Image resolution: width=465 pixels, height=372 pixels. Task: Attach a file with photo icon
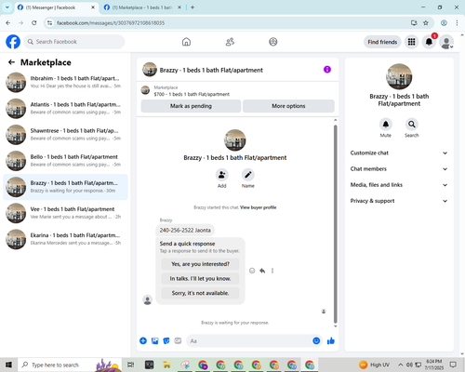(154, 340)
